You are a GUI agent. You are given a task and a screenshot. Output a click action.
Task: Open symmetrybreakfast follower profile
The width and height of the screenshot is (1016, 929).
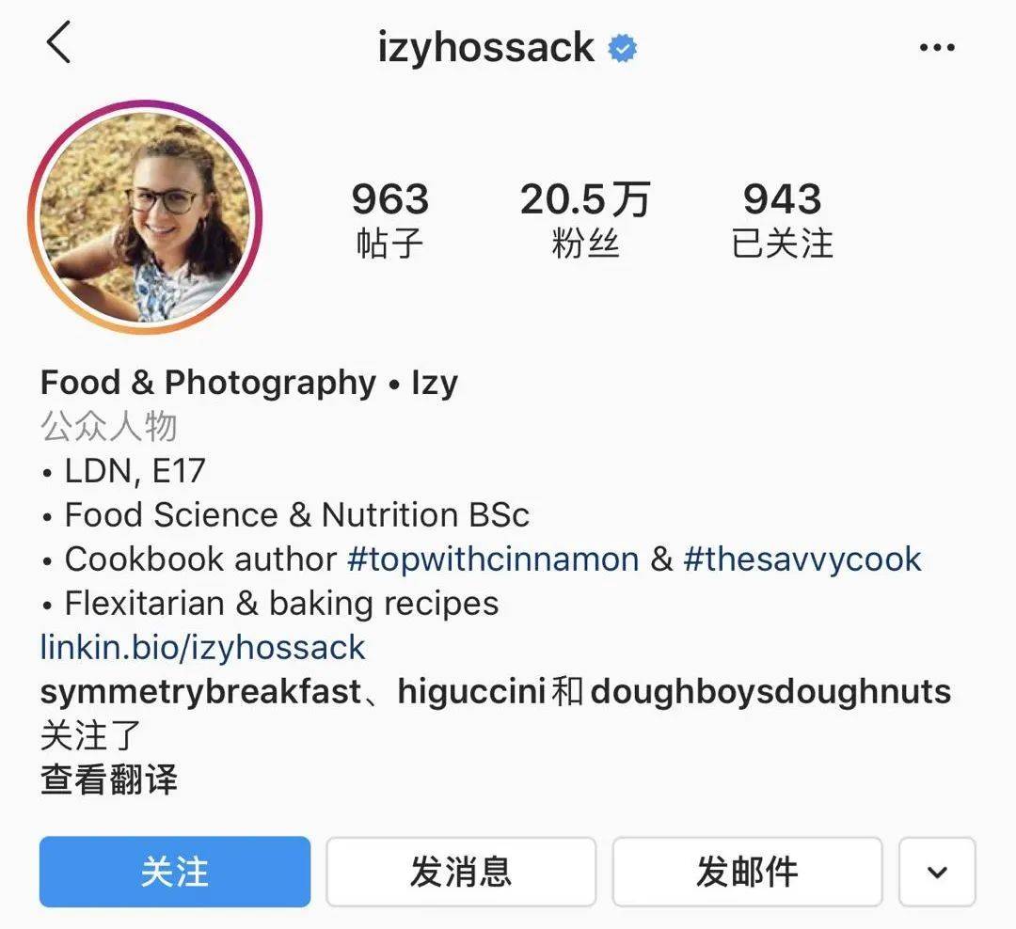[201, 691]
